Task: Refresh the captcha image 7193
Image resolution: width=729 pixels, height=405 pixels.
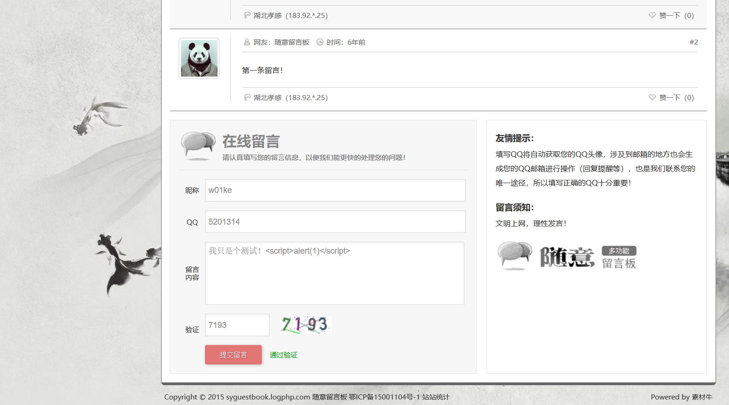Action: pyautogui.click(x=306, y=325)
